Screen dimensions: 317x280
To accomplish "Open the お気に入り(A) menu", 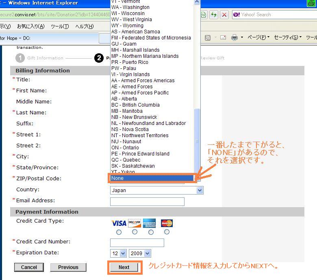I will (x=31, y=26).
